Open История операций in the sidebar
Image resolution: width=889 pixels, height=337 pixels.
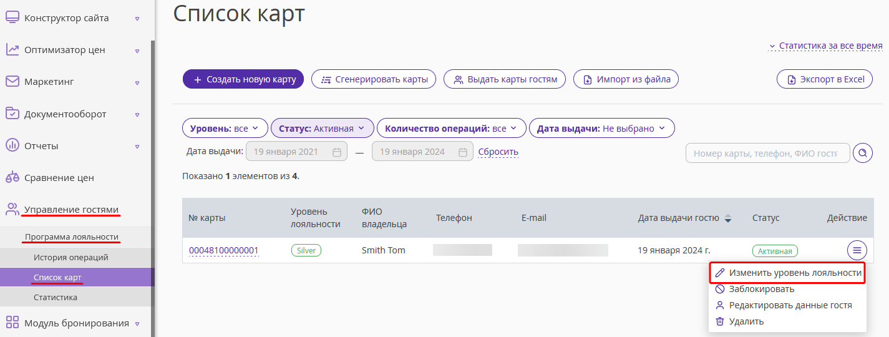click(75, 257)
